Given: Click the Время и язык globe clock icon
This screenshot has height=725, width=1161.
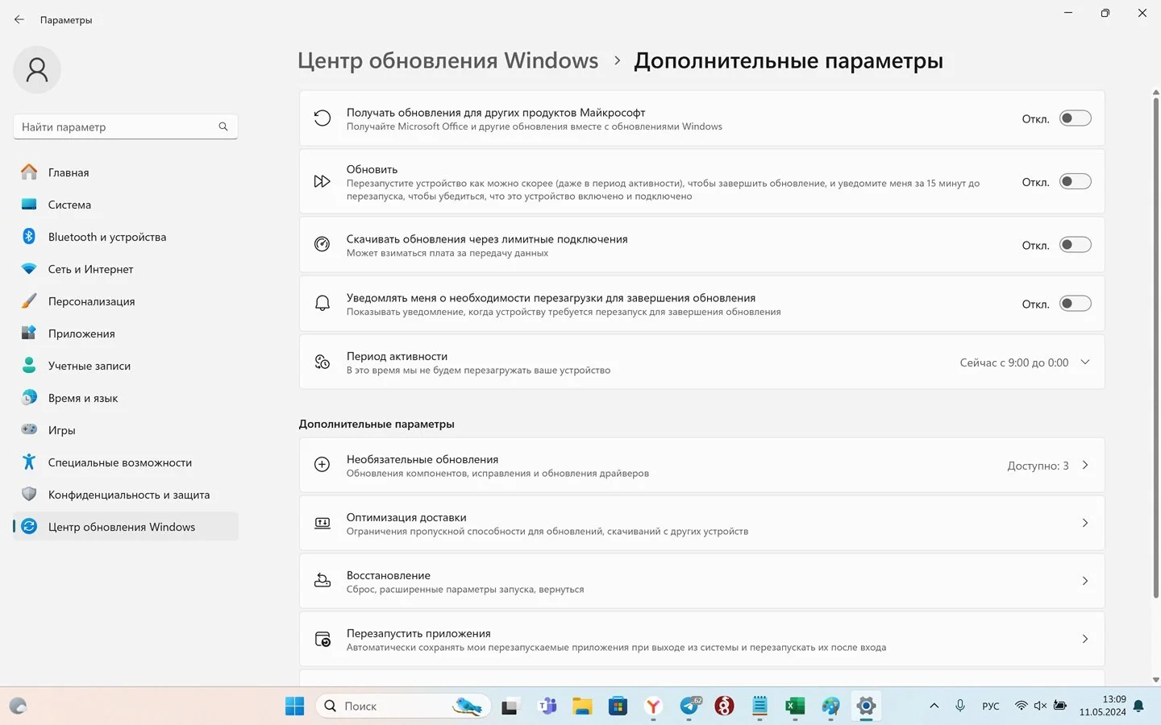Looking at the screenshot, I should coord(29,397).
